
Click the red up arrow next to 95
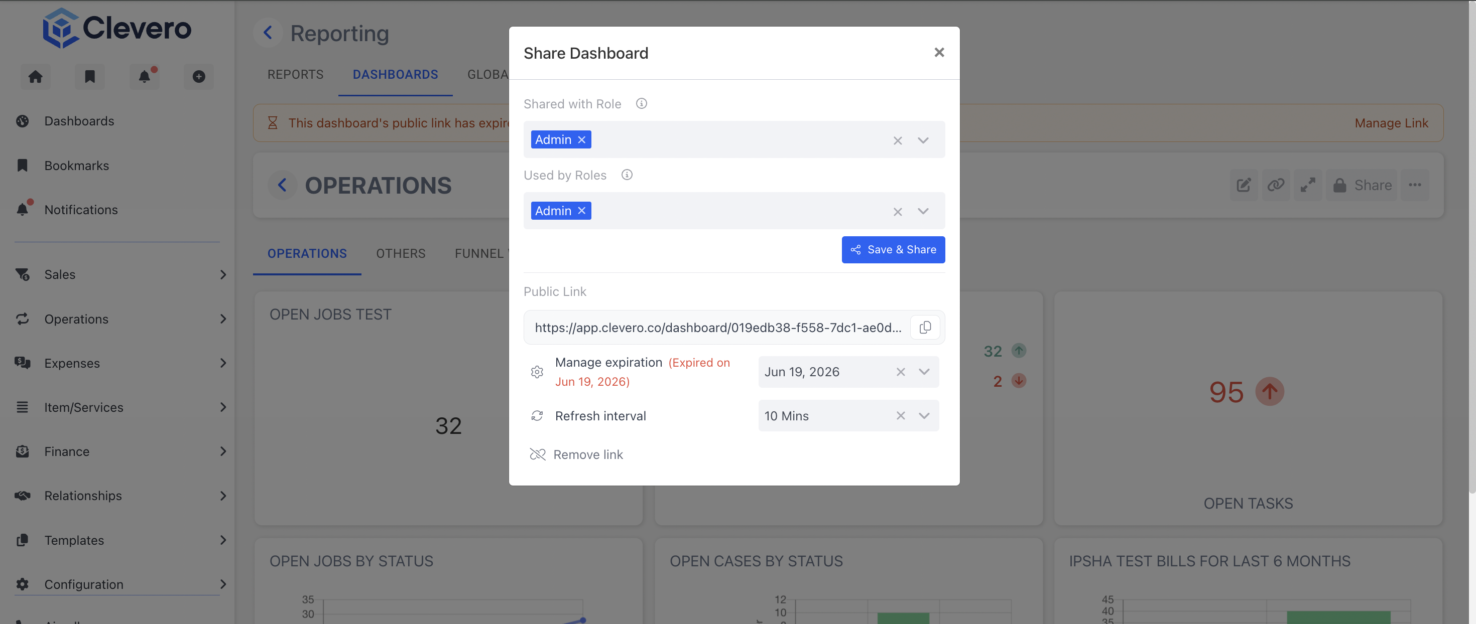click(x=1270, y=392)
